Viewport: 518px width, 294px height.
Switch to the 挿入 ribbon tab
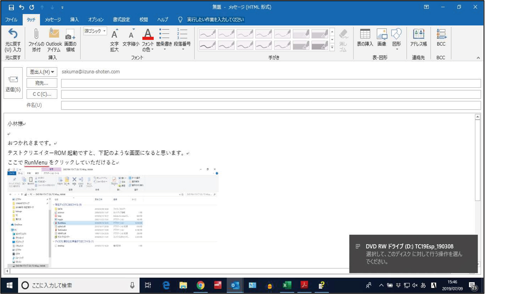tap(74, 20)
